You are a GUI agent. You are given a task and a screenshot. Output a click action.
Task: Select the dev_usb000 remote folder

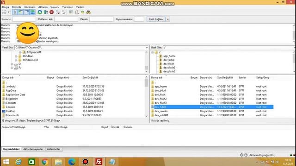[161, 115]
